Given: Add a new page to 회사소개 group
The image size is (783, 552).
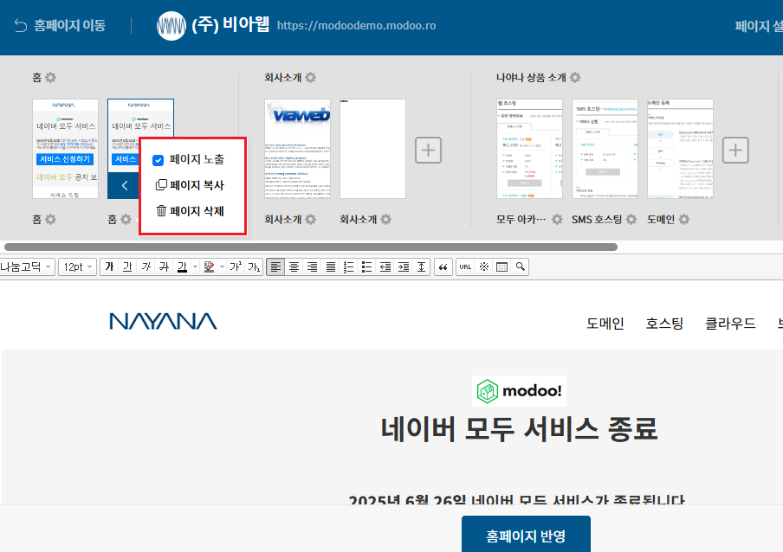Looking at the screenshot, I should click(x=429, y=150).
